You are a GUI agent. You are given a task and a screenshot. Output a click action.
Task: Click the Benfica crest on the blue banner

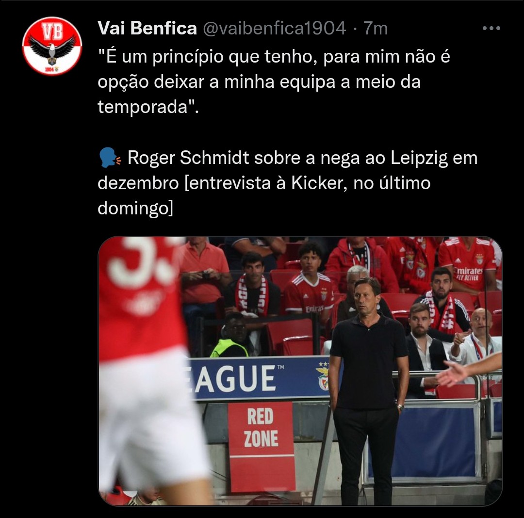pyautogui.click(x=324, y=377)
